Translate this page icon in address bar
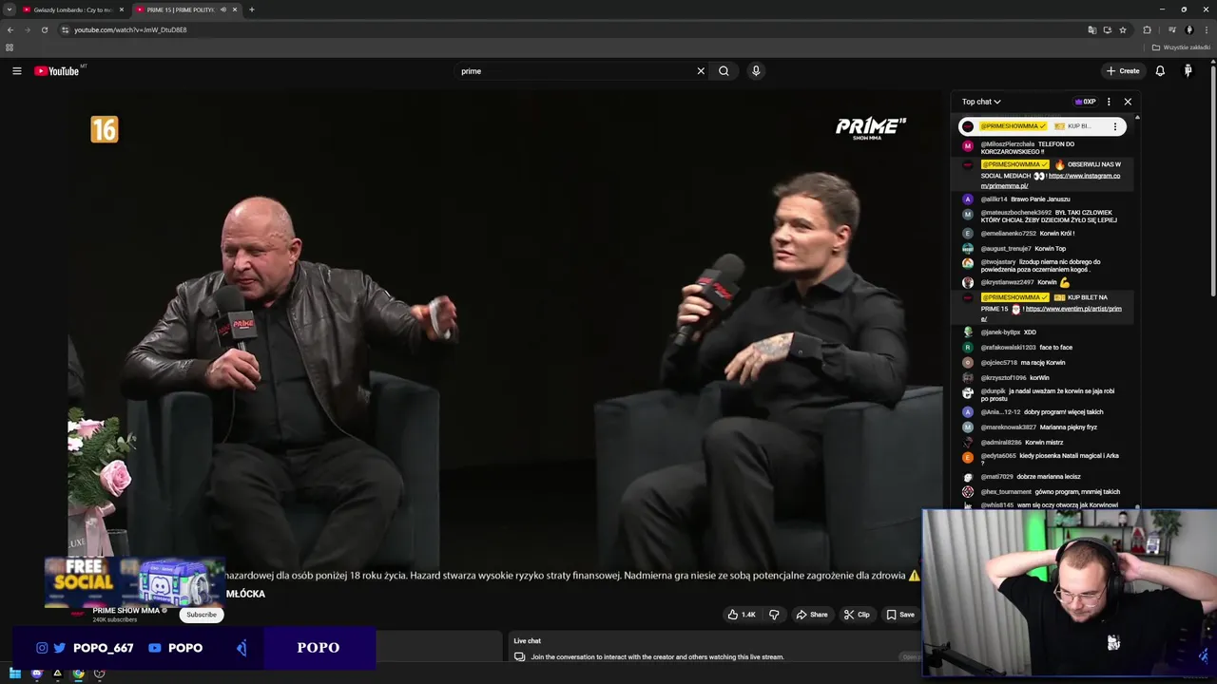The height and width of the screenshot is (684, 1217). [x=1092, y=29]
